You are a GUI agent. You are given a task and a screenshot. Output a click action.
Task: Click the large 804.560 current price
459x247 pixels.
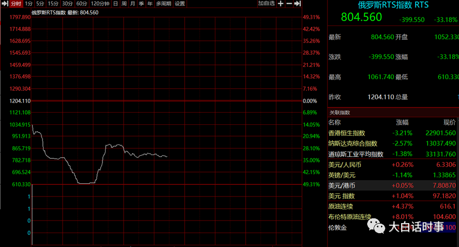[x=361, y=17]
